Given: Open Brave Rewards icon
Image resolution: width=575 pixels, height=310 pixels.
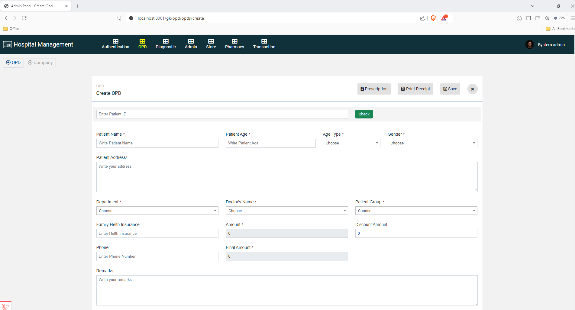Looking at the screenshot, I should pos(444,18).
